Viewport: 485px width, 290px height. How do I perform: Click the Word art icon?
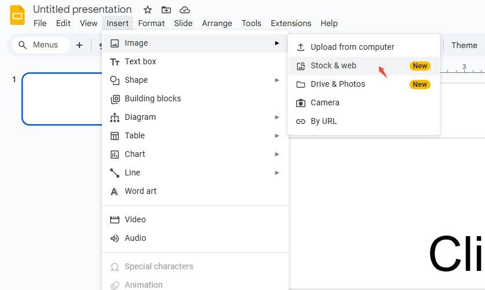click(x=115, y=192)
